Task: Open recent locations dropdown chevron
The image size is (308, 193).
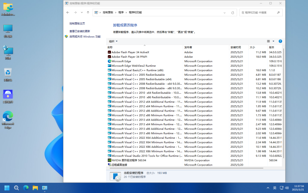Action: (x=82, y=12)
